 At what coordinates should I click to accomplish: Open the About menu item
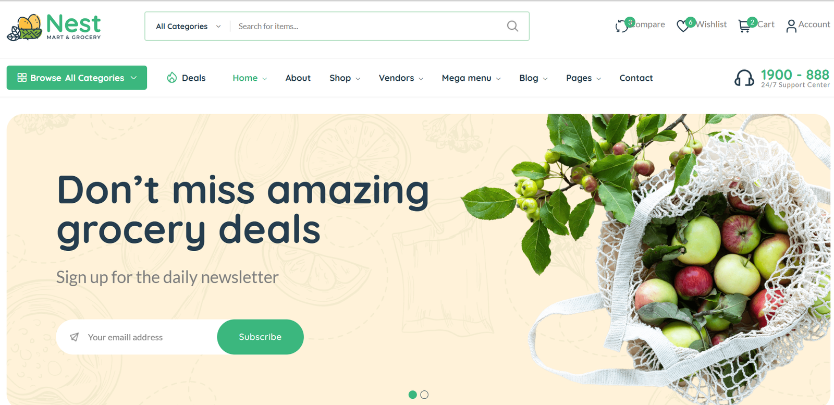pyautogui.click(x=298, y=78)
